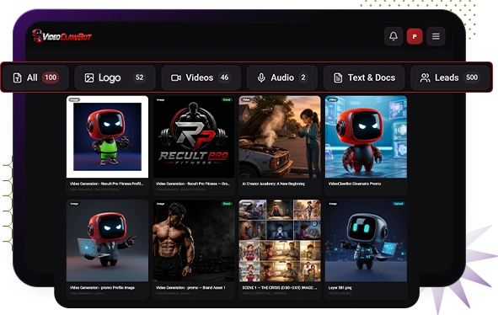This screenshot has width=498, height=315.
Task: Click the VideoClawBot logo
Action: click(62, 36)
